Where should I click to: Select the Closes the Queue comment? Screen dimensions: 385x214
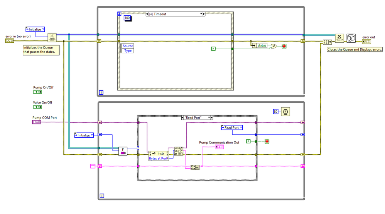(x=355, y=50)
